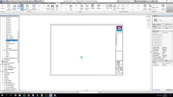Open the Schedules tool
The width and height of the screenshot is (173, 97).
point(99,7)
